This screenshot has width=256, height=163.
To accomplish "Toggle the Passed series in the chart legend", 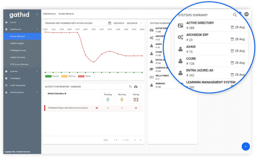I will point(52,76).
